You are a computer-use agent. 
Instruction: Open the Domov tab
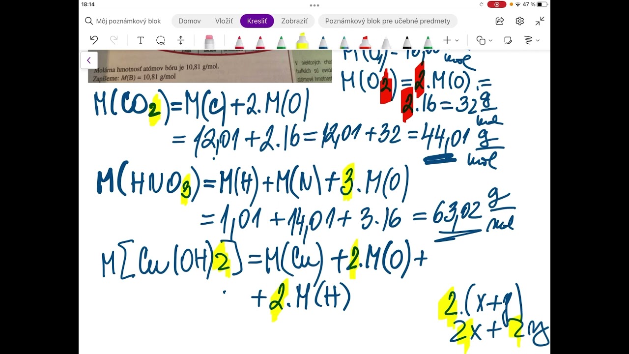tap(189, 21)
